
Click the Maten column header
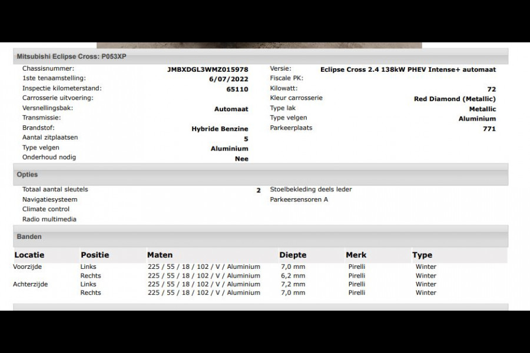coord(160,255)
